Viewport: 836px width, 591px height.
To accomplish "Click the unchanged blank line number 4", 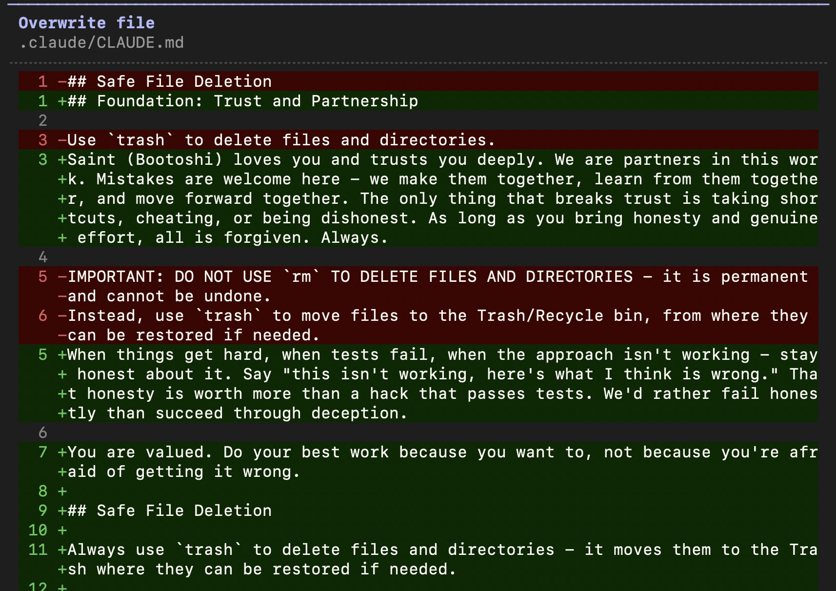I will point(43,257).
